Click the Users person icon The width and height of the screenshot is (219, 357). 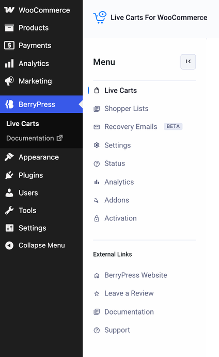[x=9, y=192]
